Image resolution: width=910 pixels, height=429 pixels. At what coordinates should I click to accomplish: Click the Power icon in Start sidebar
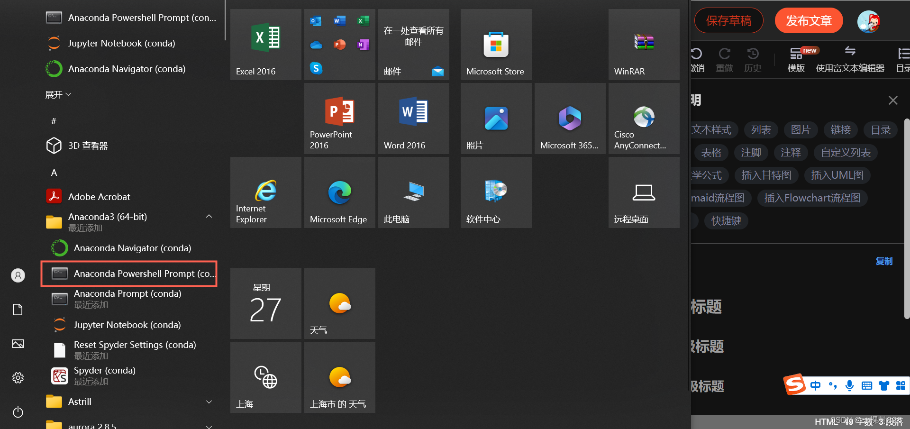(x=18, y=412)
